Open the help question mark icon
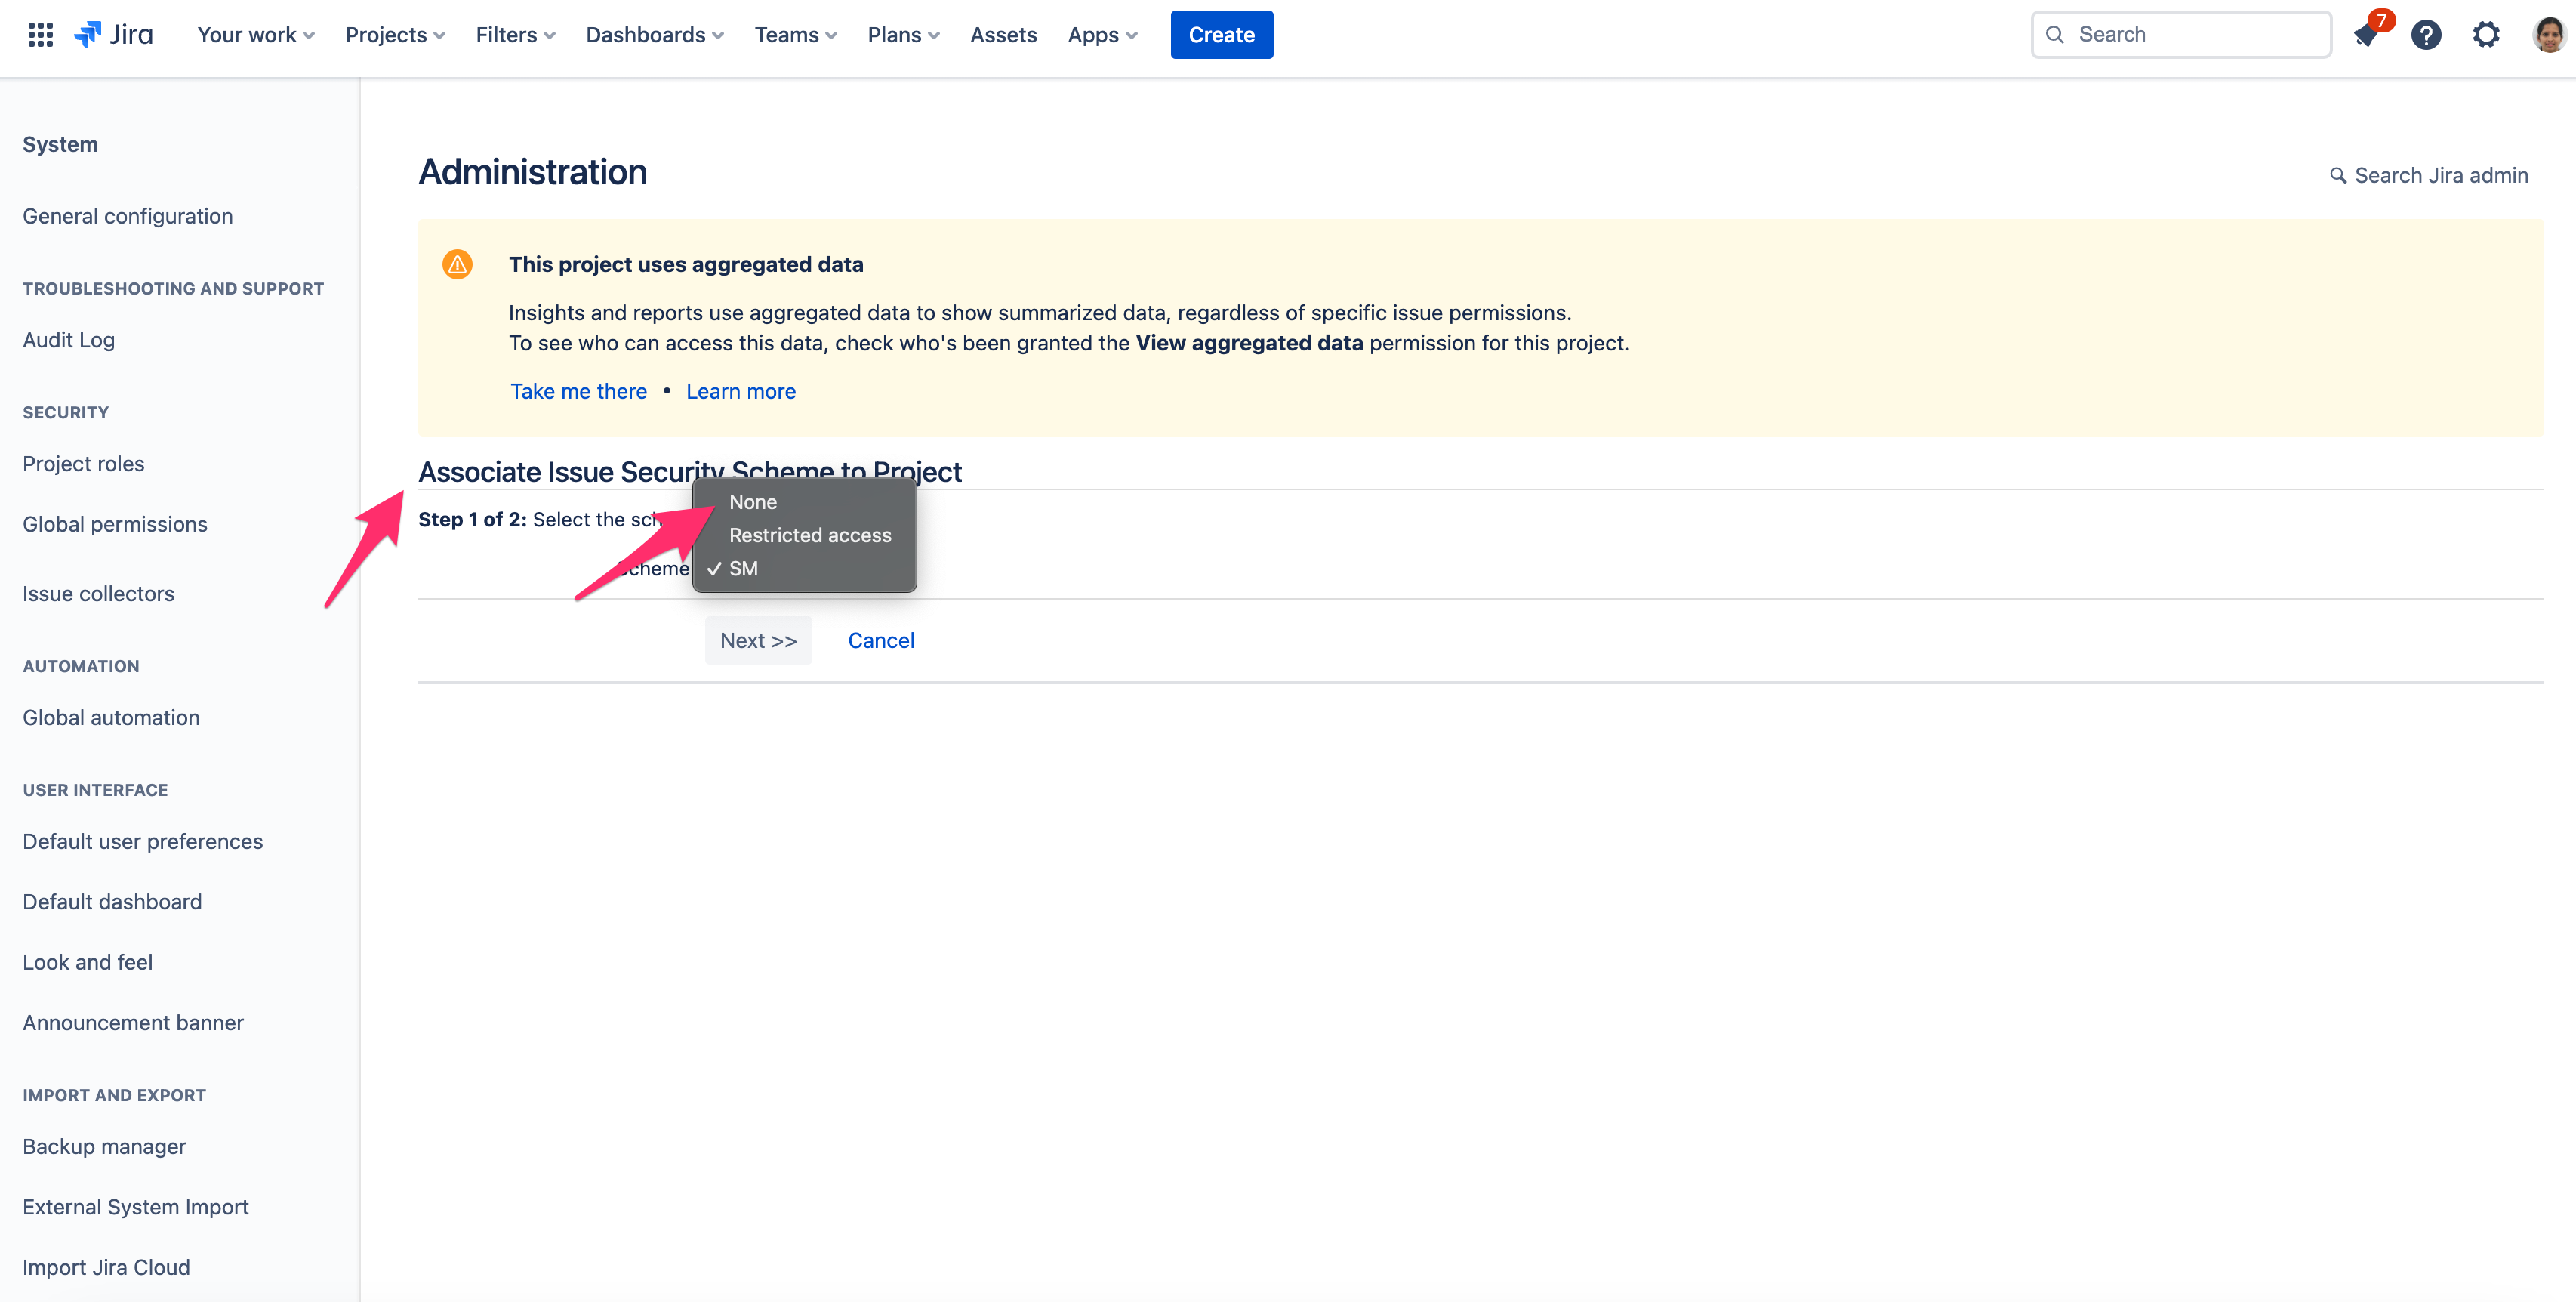Screen dimensions: 2576x1302 [x=2426, y=35]
